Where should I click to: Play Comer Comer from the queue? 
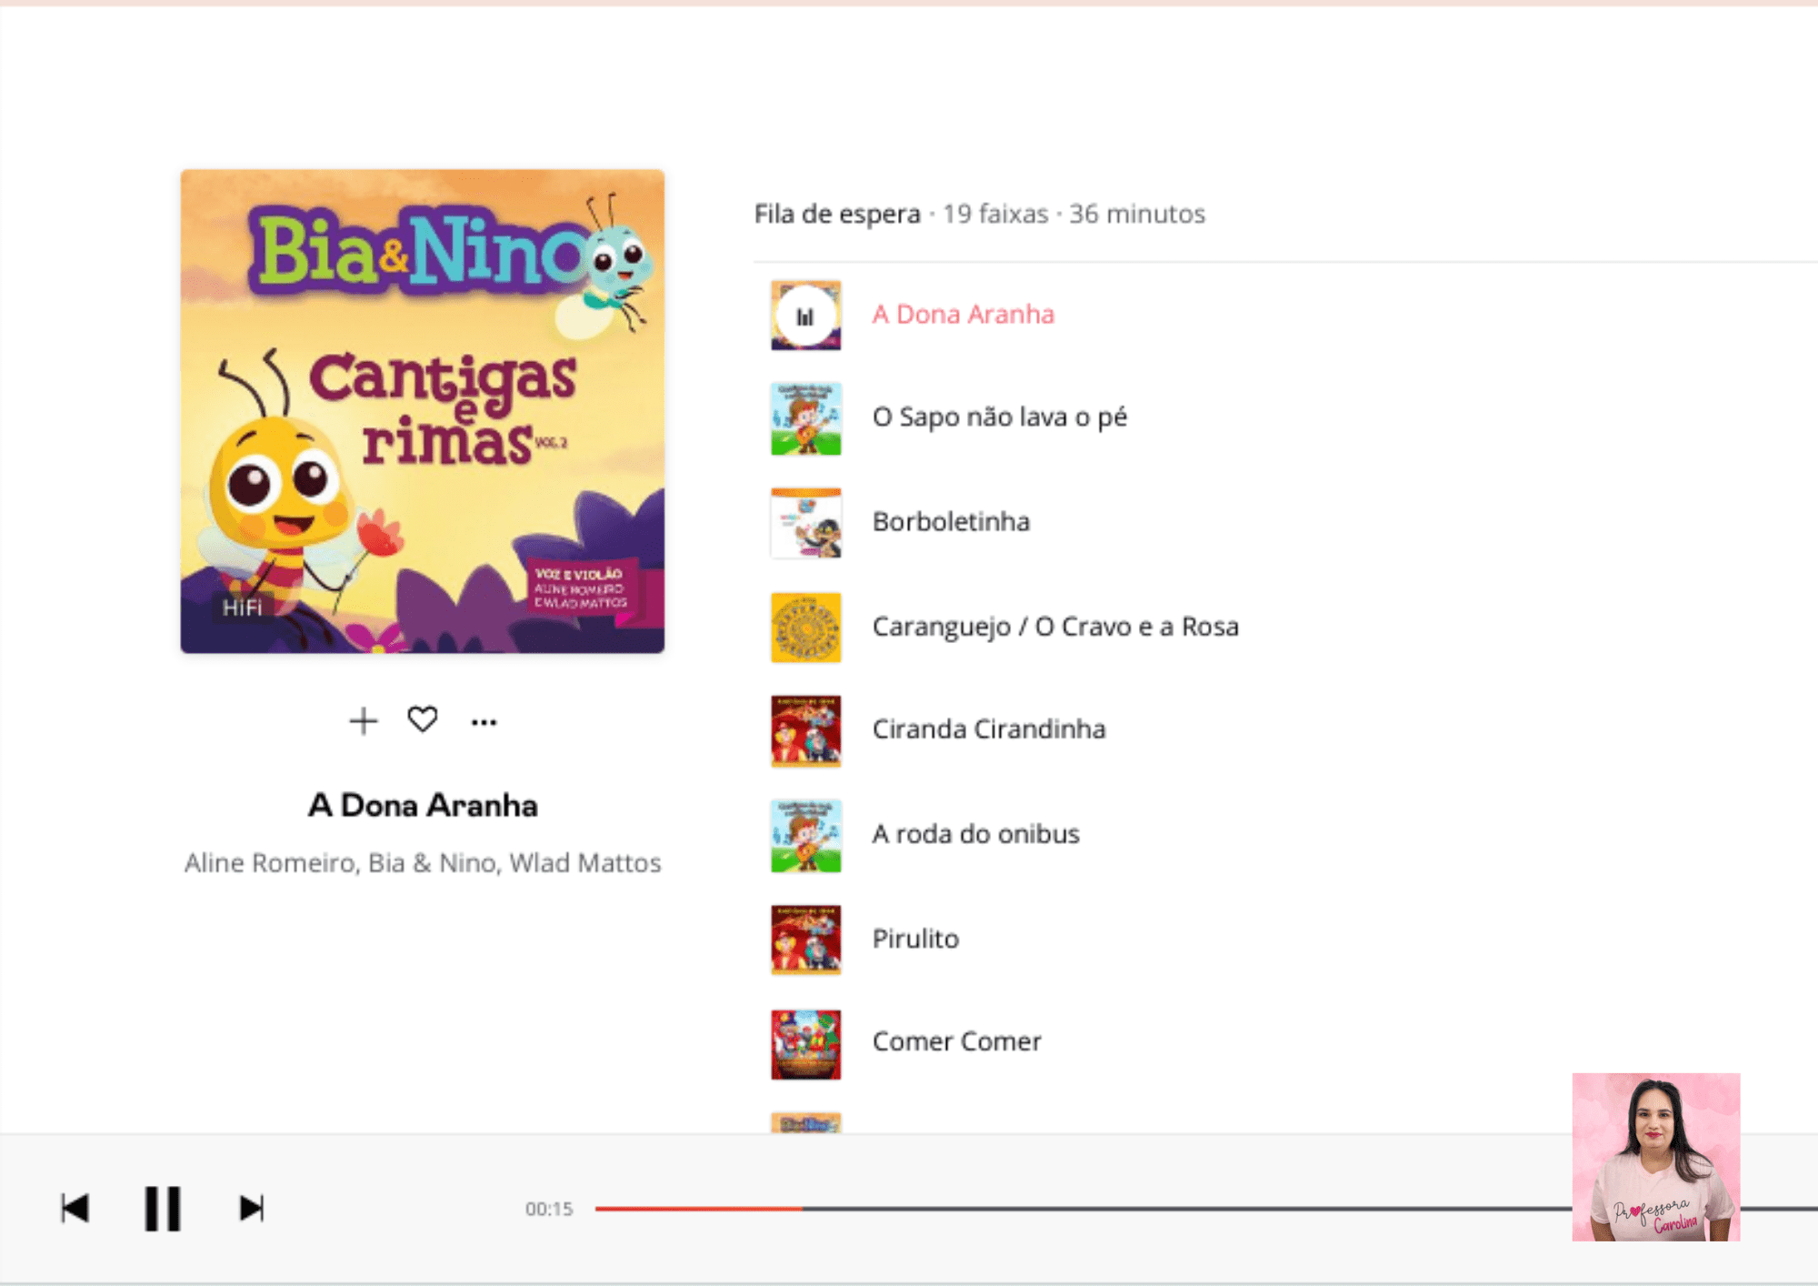pyautogui.click(x=956, y=1041)
